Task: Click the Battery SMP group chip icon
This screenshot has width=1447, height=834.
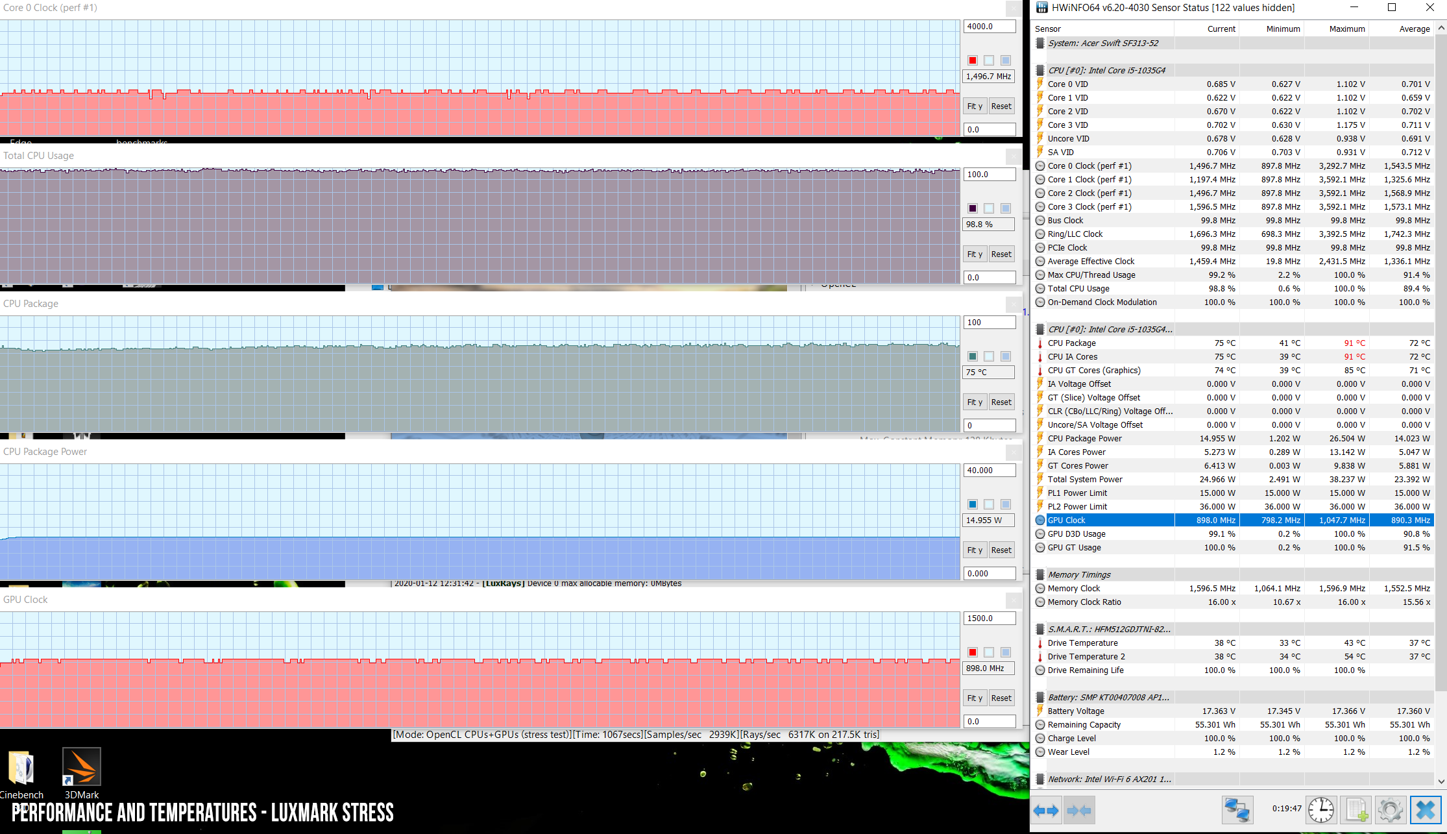Action: 1040,698
